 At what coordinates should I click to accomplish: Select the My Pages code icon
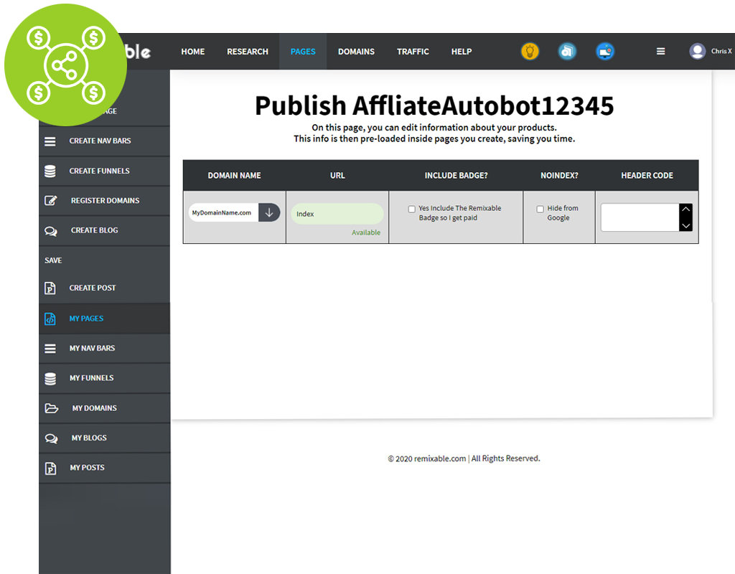pyautogui.click(x=50, y=318)
